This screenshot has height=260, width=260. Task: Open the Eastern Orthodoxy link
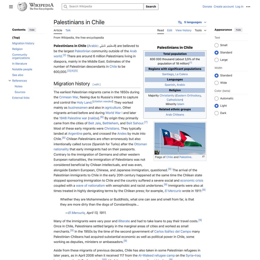click(x=188, y=95)
